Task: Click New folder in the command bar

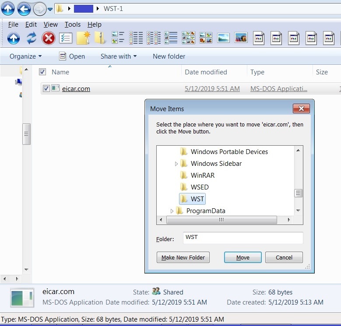Action: point(169,56)
